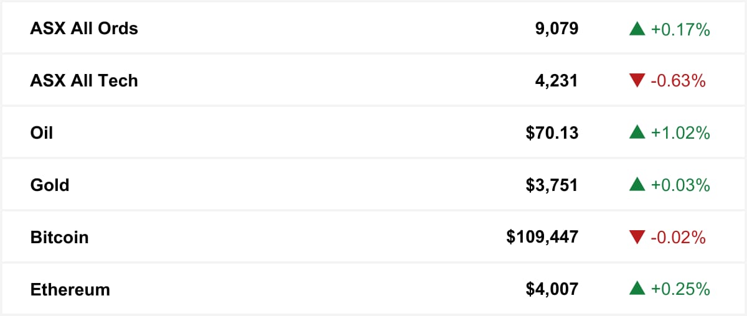Click the green up triangle beside Oil

[x=637, y=133]
